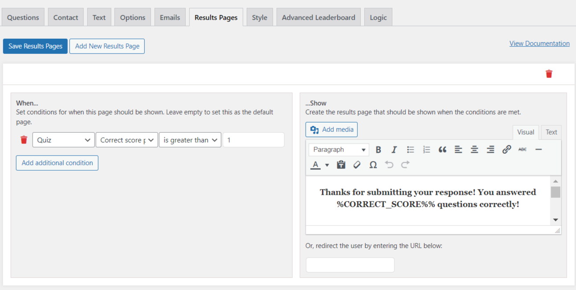Insert a numbered list

[x=426, y=149]
